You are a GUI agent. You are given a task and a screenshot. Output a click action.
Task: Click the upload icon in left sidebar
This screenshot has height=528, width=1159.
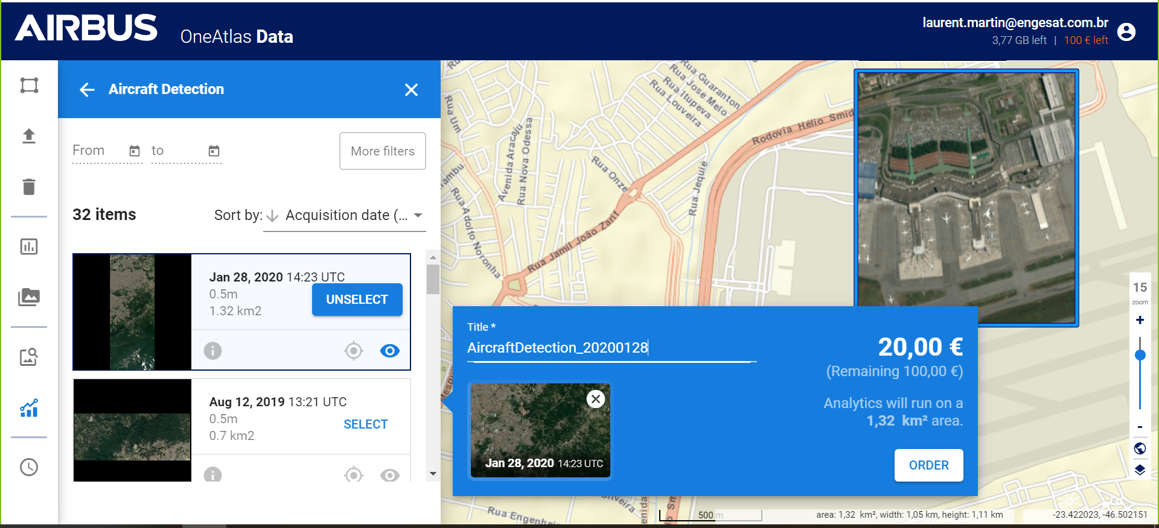click(x=29, y=136)
